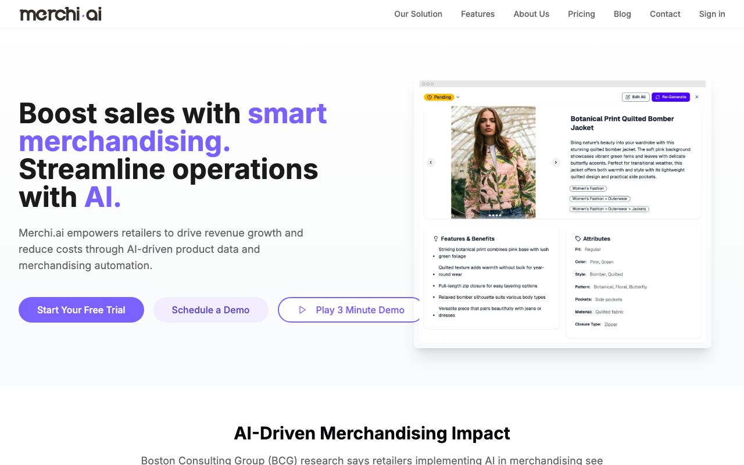Viewport: 744px width, 465px height.
Task: Click the merchi.ai logo
Action: click(x=60, y=14)
